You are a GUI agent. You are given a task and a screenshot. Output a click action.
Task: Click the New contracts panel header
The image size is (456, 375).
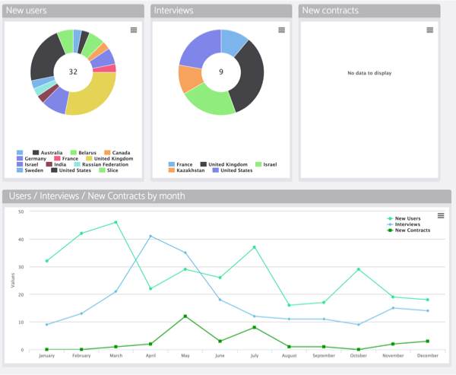[369, 11]
